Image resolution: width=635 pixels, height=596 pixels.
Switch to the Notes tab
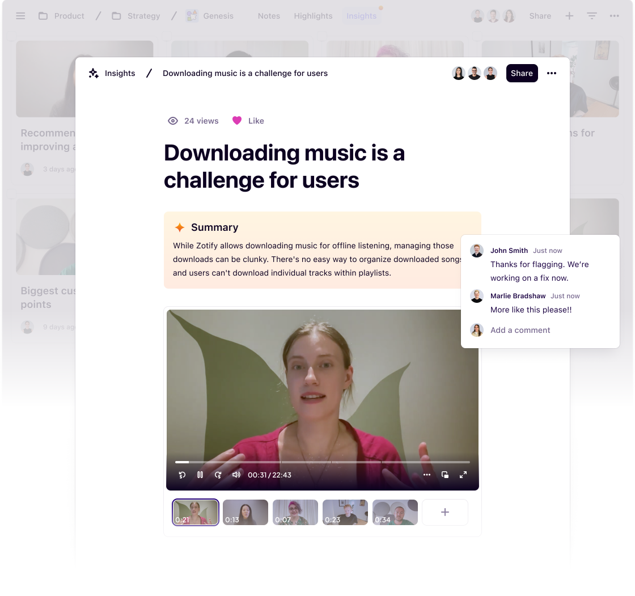click(269, 16)
